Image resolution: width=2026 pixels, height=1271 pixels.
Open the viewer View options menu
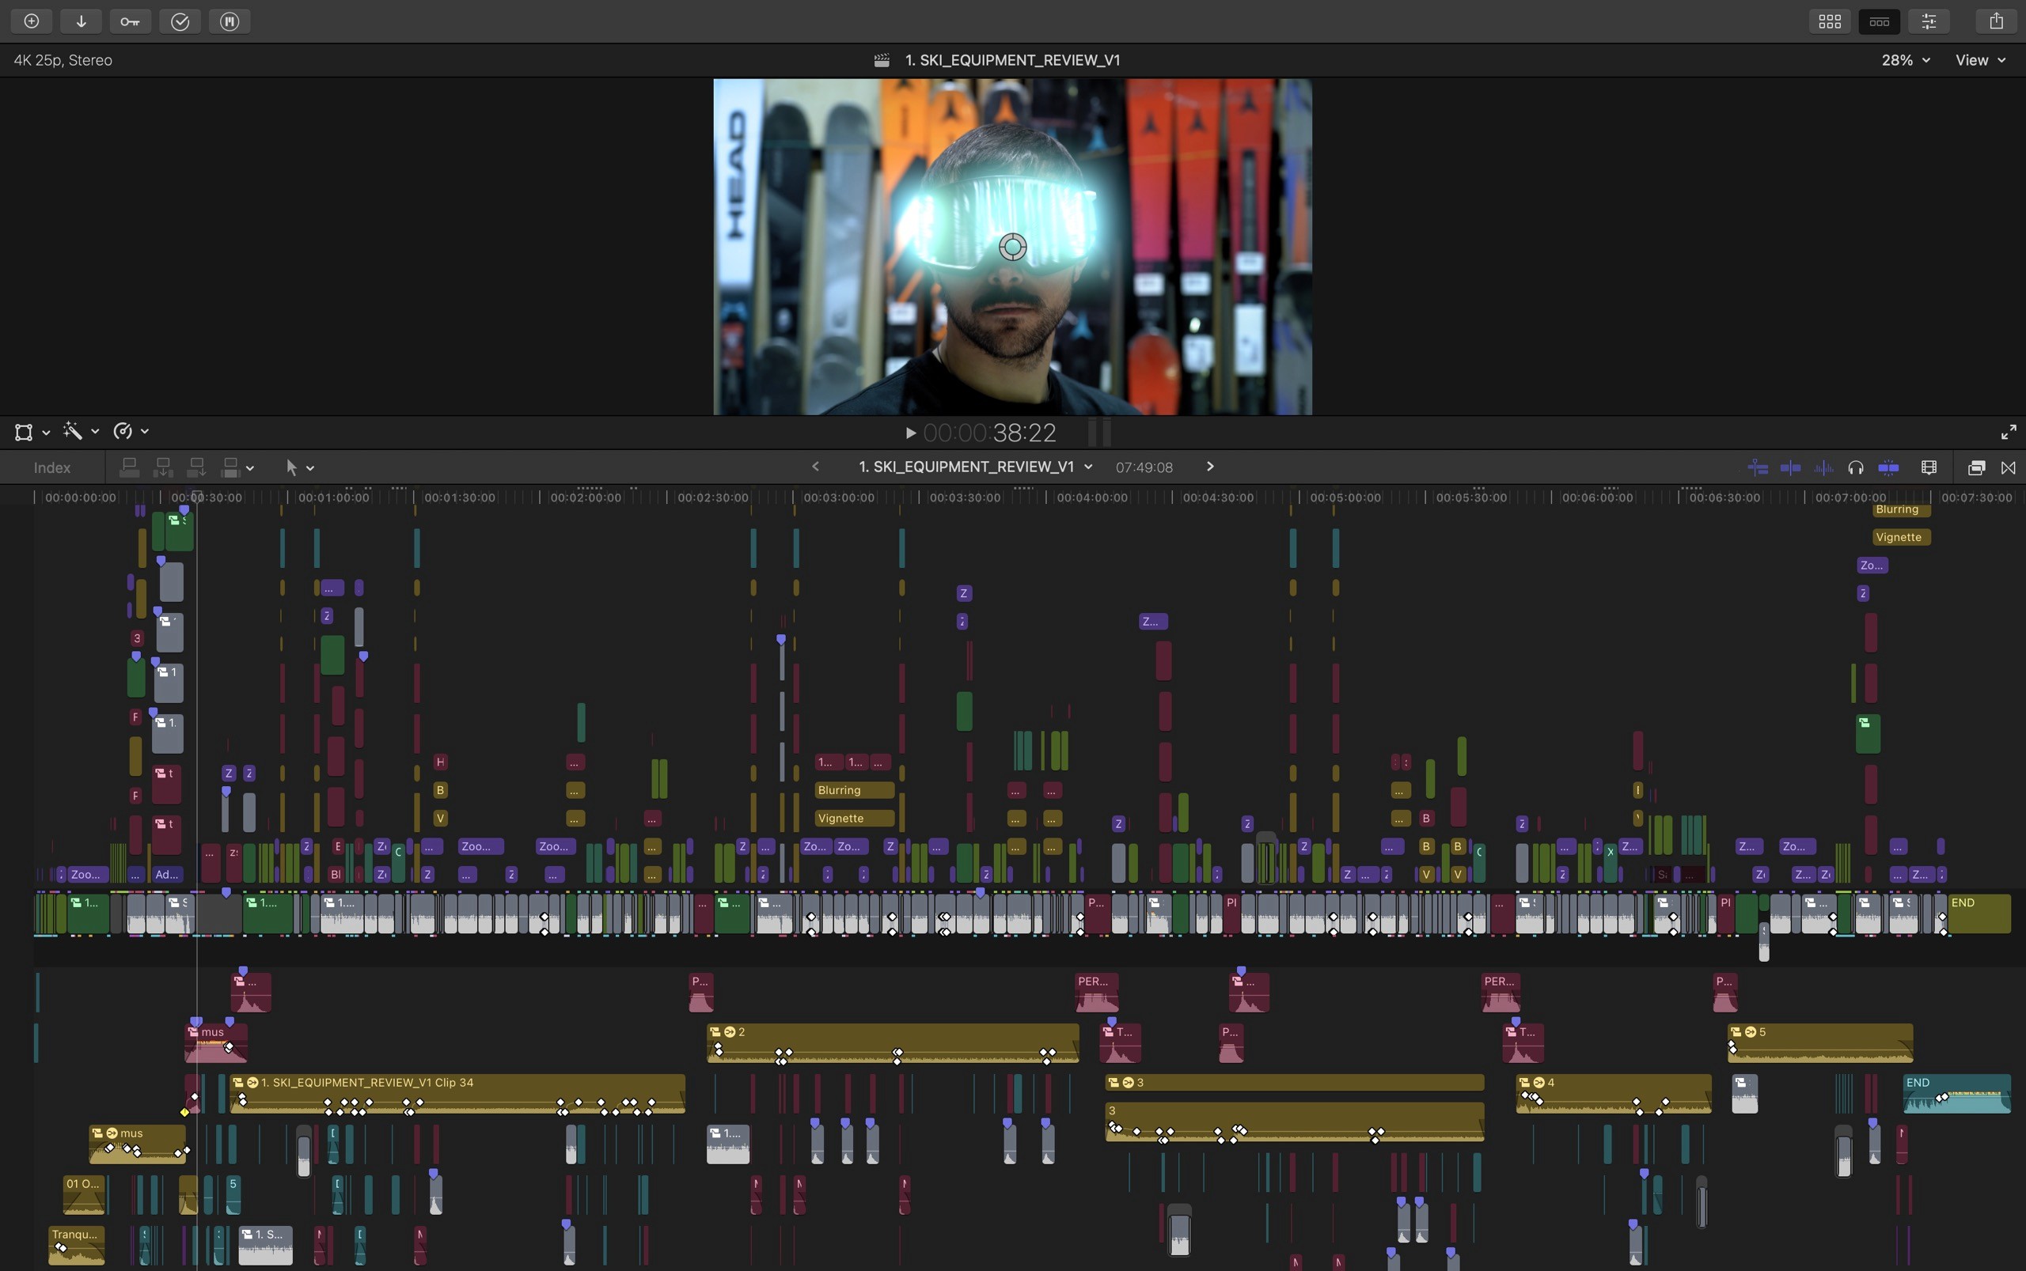1980,59
